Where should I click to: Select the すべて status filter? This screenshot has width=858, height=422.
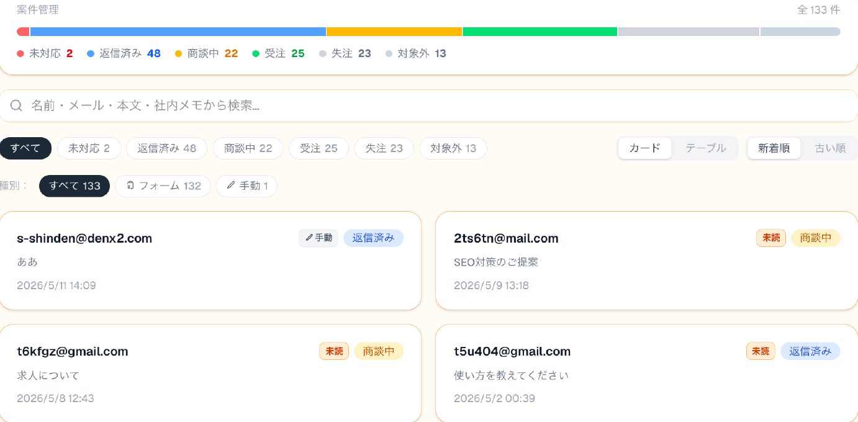coord(25,148)
